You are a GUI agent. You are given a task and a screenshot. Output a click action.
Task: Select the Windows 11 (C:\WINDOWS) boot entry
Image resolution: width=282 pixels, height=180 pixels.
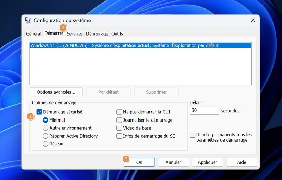140,45
